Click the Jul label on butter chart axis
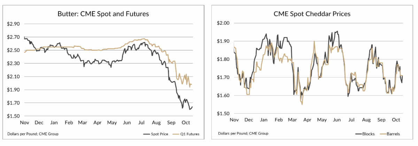Image resolution: width=418 pixels, height=146 pixels. click(x=142, y=123)
